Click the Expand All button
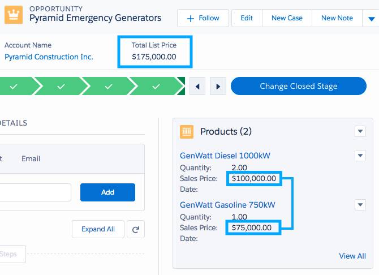Image resolution: width=379 pixels, height=275 pixels. pyautogui.click(x=98, y=229)
